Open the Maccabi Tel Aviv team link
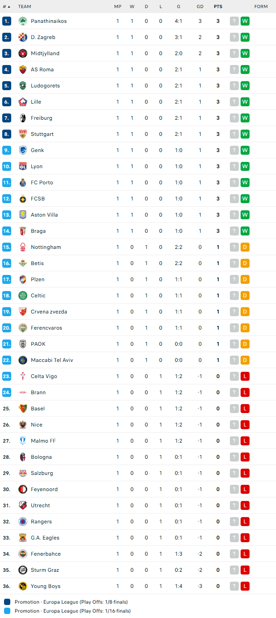The image size is (276, 618). tap(52, 360)
